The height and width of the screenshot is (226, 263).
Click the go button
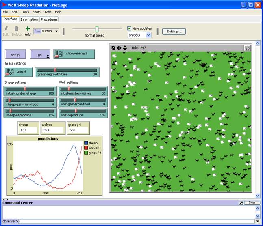pyautogui.click(x=40, y=54)
